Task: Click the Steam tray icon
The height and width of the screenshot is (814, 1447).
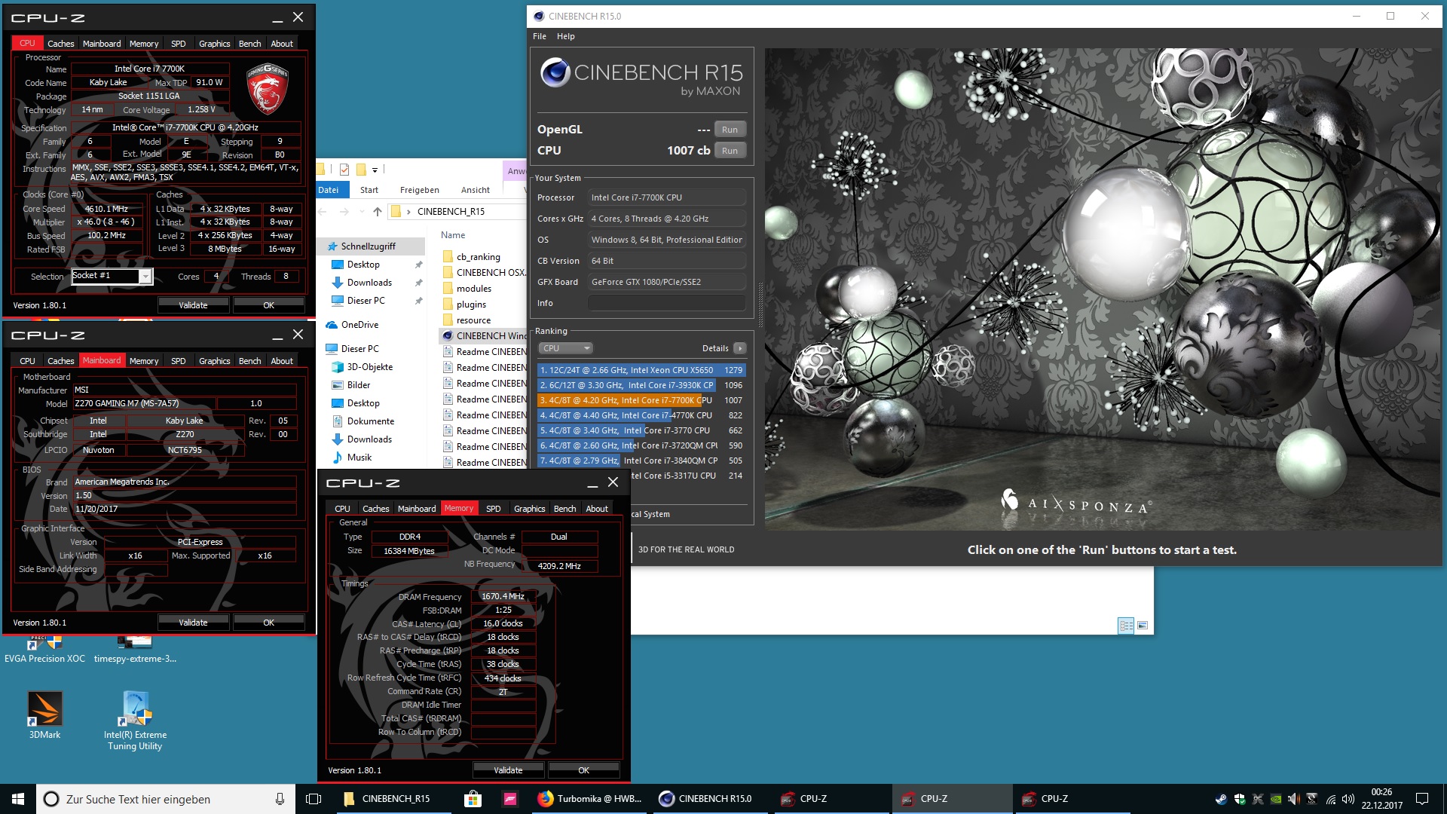Action: tap(1221, 799)
